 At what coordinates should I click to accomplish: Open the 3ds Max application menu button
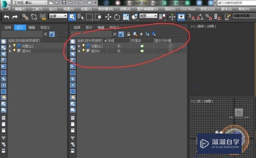[6, 5]
